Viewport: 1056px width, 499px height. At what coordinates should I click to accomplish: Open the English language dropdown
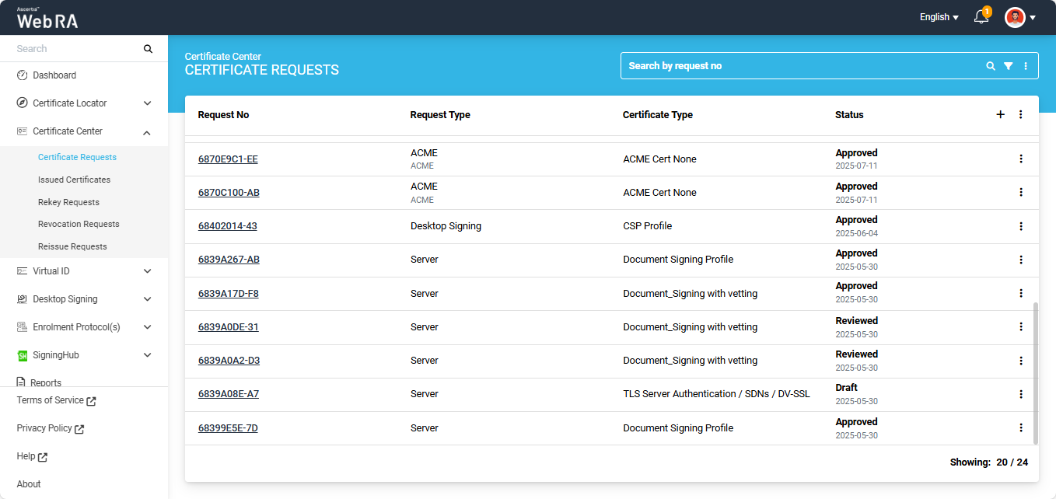939,17
